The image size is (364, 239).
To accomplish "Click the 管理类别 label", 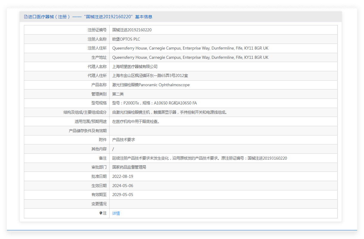I will 99,94.
